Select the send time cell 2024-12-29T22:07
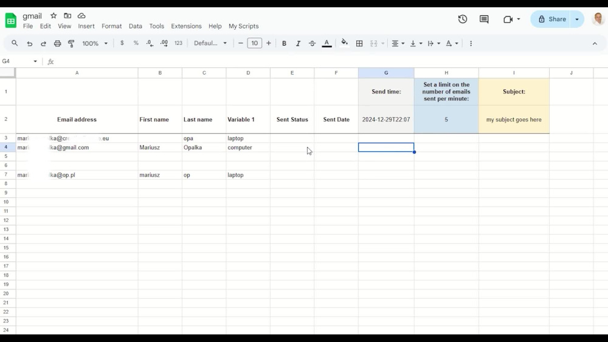Image resolution: width=608 pixels, height=342 pixels. click(386, 119)
